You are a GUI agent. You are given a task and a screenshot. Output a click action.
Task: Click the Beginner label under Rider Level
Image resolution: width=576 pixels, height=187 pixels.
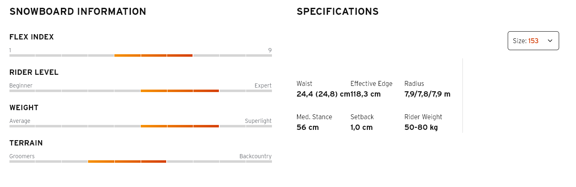(x=21, y=85)
